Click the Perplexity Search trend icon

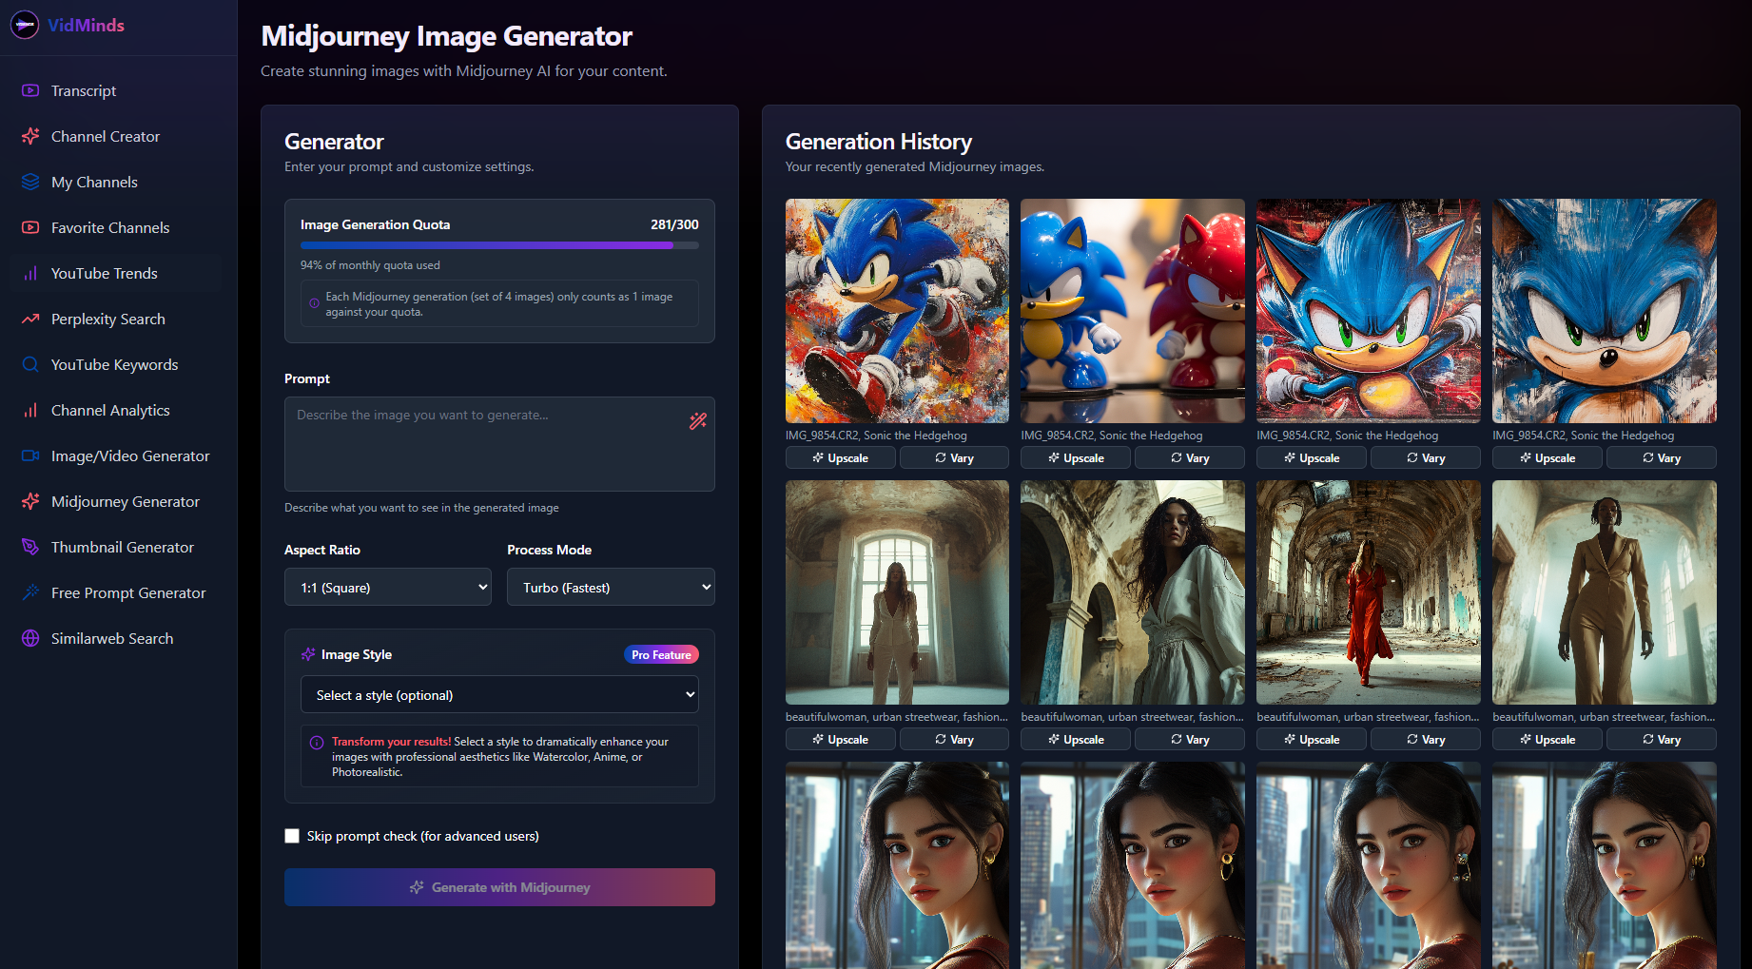point(30,319)
